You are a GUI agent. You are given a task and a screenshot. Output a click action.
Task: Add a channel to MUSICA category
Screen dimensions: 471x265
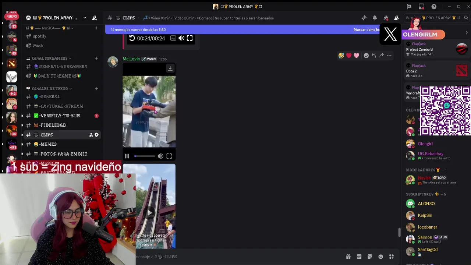(x=96, y=28)
